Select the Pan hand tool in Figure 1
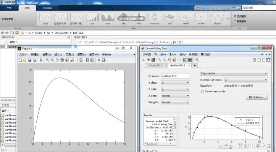Image resolution: width=276 pixels, height=152 pixels. point(57,60)
